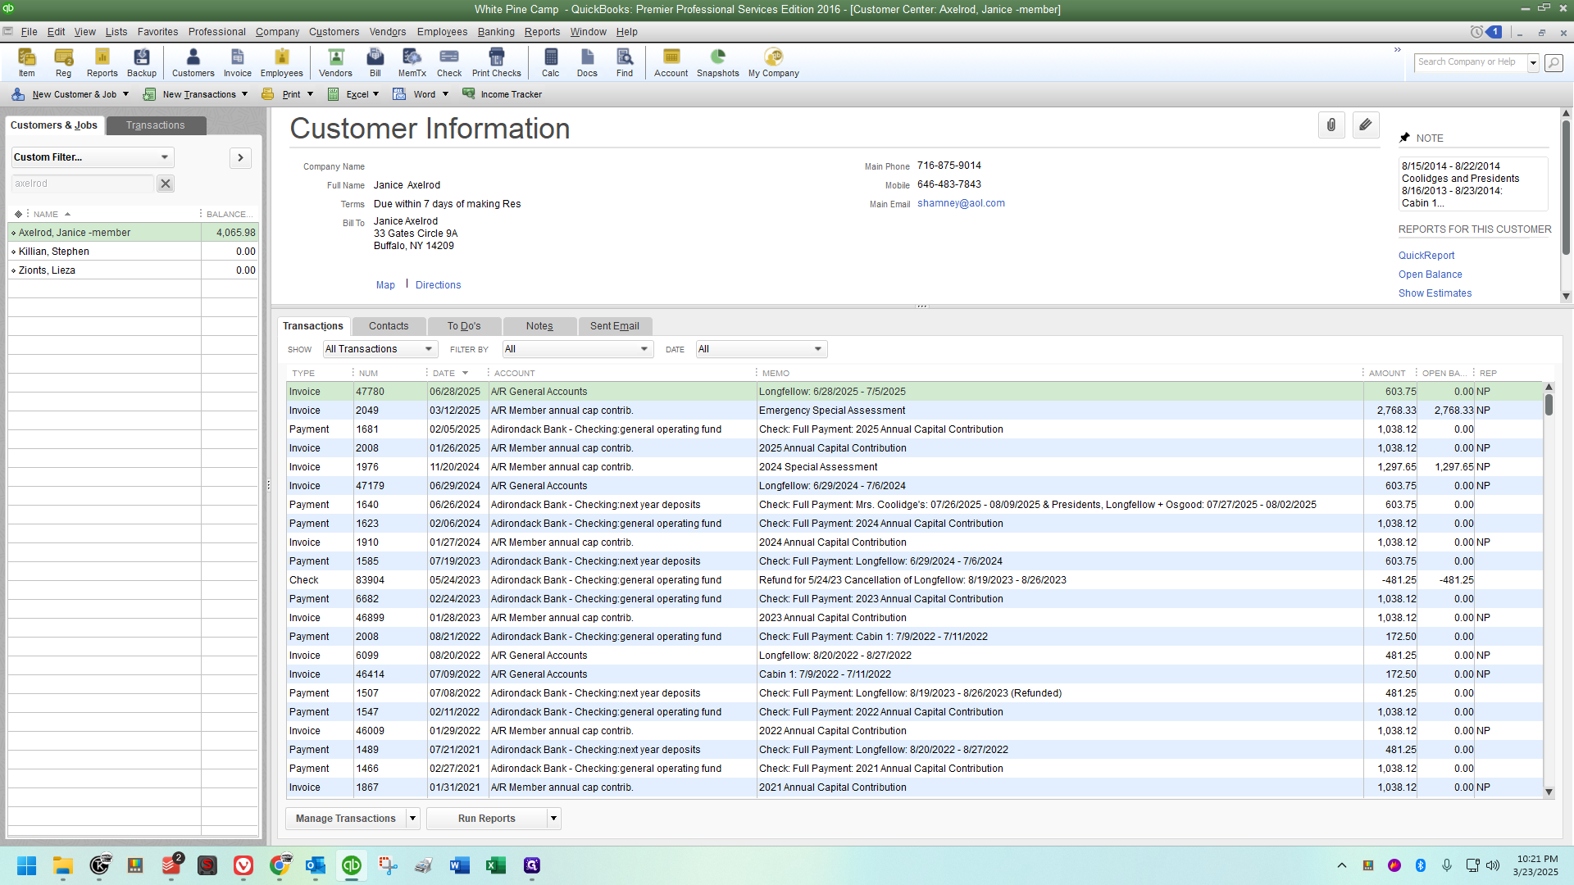This screenshot has height=885, width=1574.
Task: Open the Docs icon
Action: click(x=587, y=62)
